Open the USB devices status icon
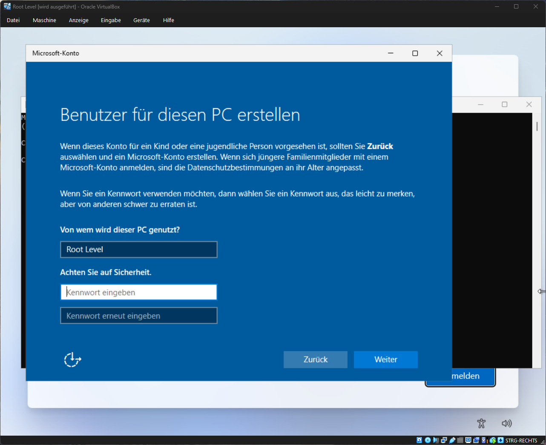This screenshot has width=546, height=445. [x=452, y=440]
